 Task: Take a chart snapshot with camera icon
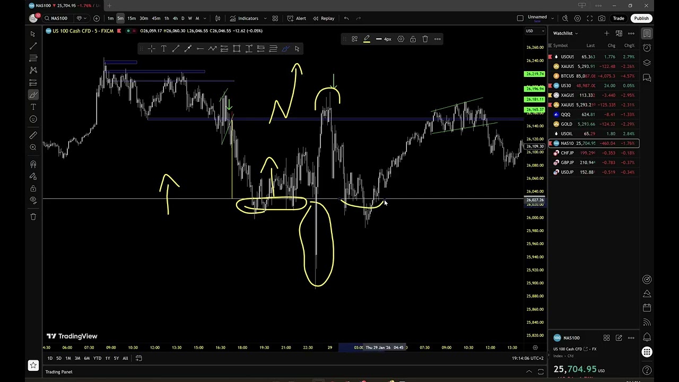tap(602, 18)
